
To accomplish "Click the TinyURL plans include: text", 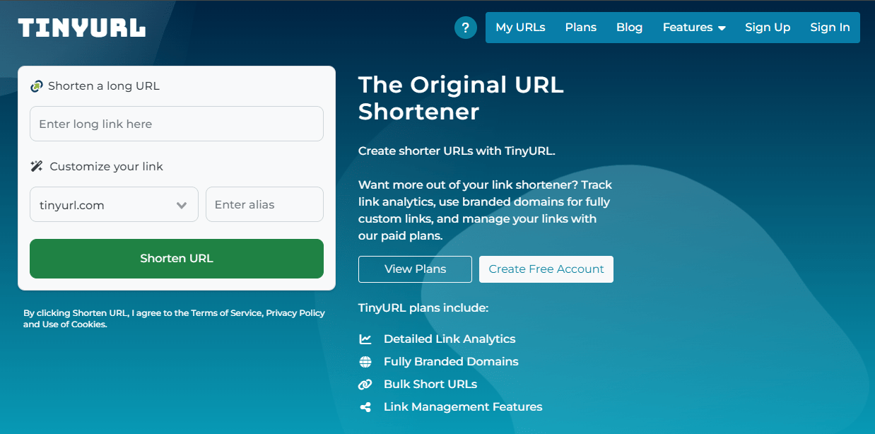I will (x=423, y=308).
